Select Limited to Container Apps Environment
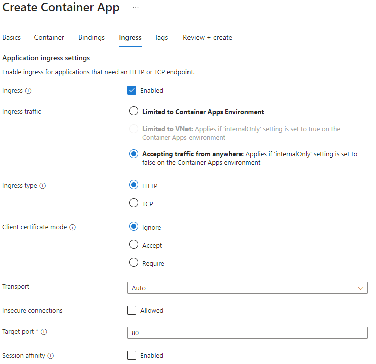This screenshot has width=376, height=364. coord(134,111)
